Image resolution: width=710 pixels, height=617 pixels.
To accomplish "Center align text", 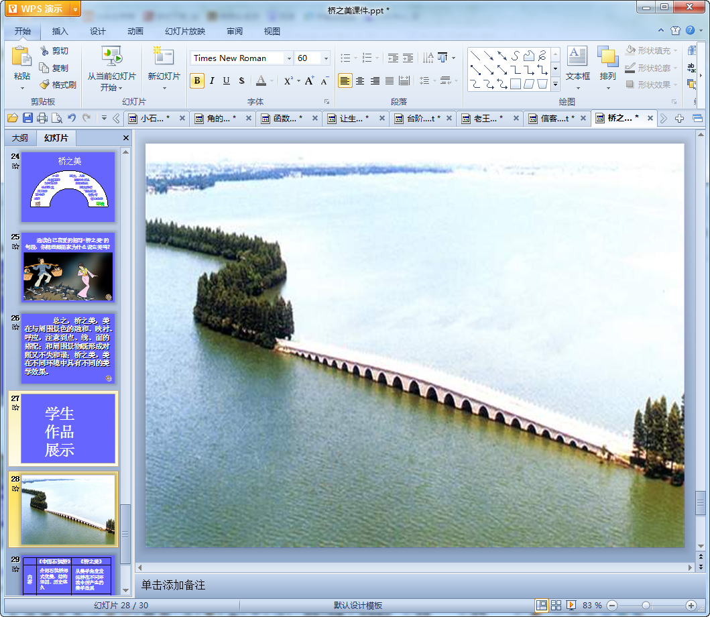I will [x=360, y=80].
